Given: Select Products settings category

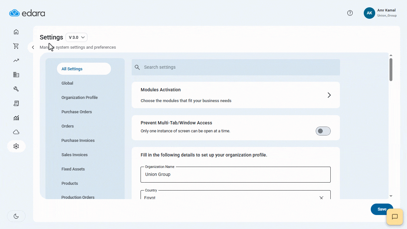Looking at the screenshot, I should pos(70,183).
